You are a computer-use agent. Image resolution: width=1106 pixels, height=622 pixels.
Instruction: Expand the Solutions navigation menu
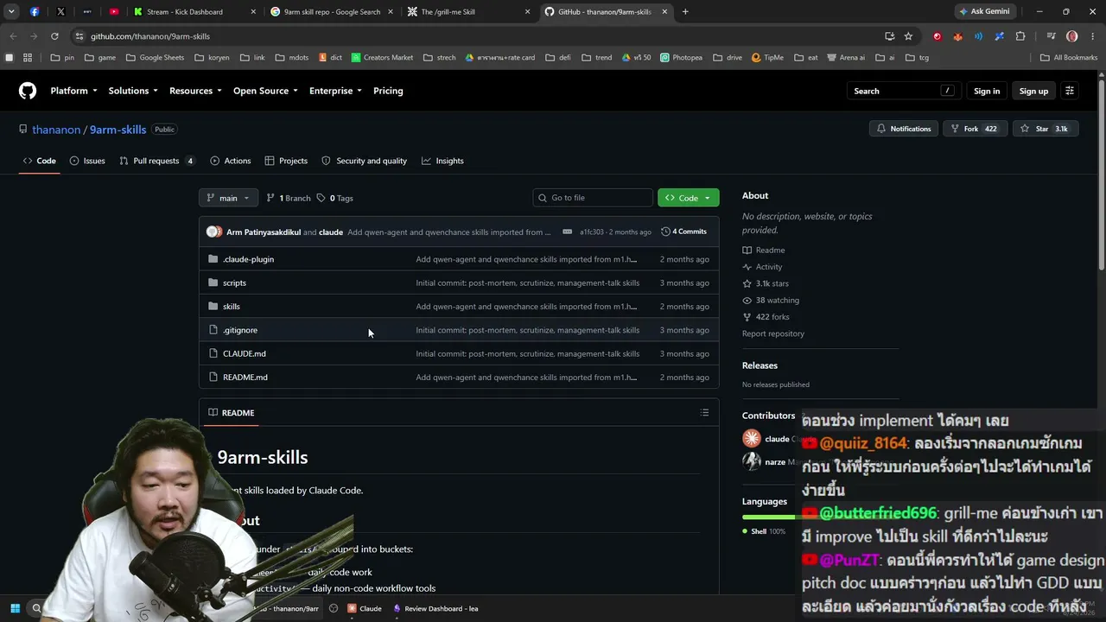(133, 91)
